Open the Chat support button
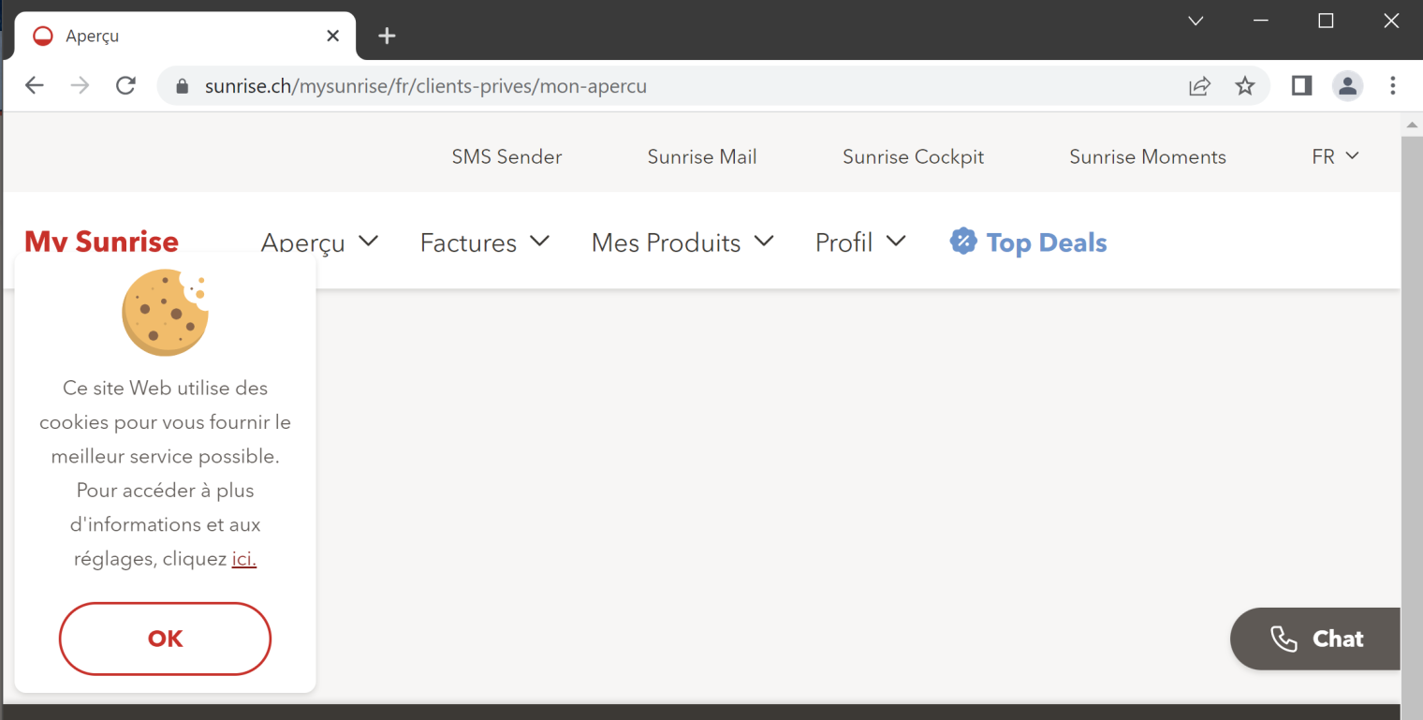 click(1316, 639)
